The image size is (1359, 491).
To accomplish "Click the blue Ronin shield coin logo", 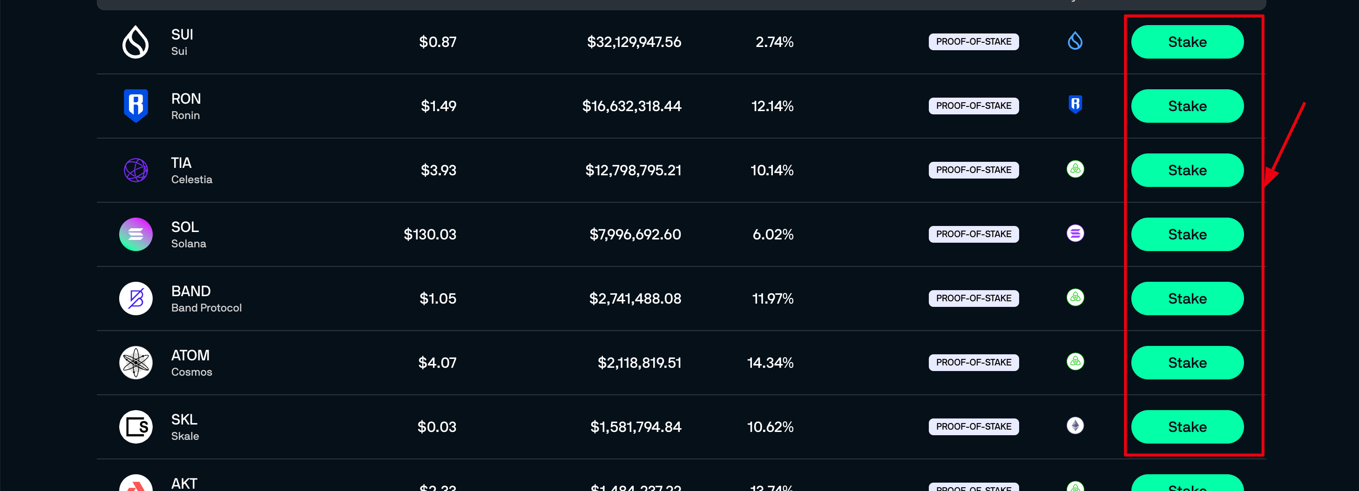I will 135,106.
